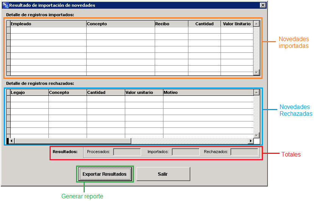Click the window title bar app icon

click(x=5, y=5)
